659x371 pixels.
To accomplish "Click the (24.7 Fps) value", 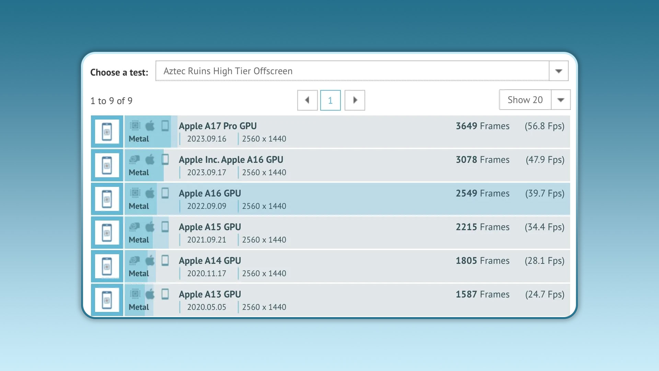I will coord(545,294).
